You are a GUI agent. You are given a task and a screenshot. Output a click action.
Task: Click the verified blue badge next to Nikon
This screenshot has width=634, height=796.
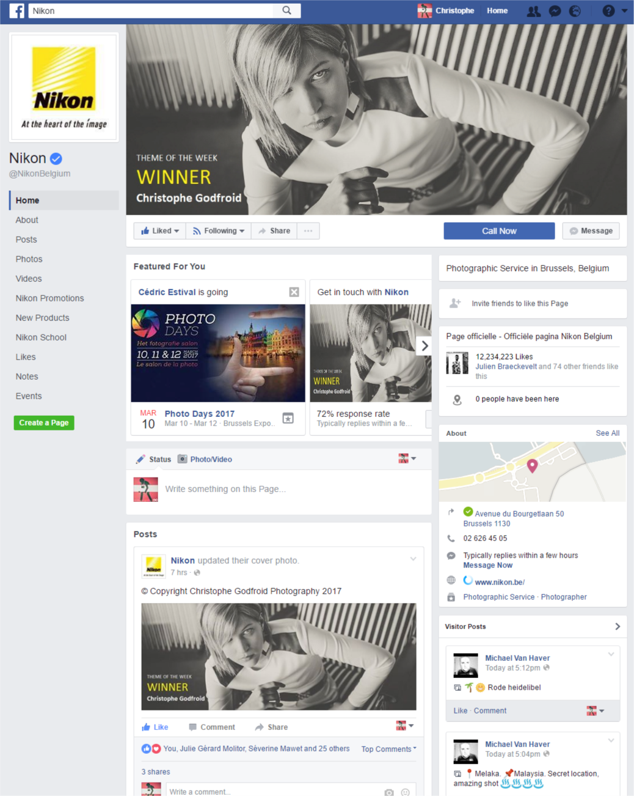coord(56,158)
